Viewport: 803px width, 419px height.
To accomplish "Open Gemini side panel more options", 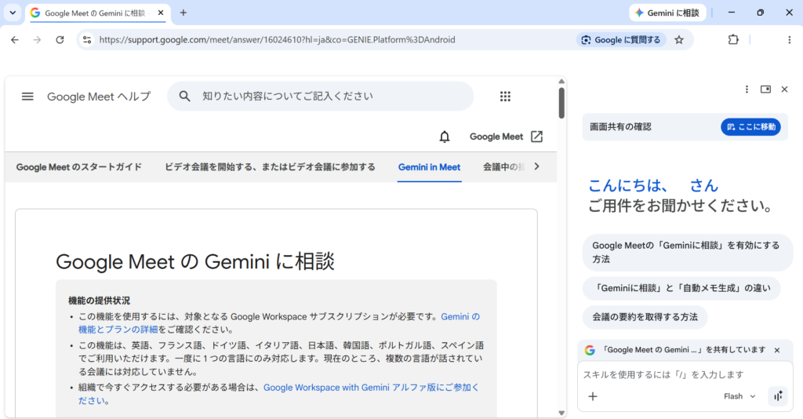I will pos(747,89).
